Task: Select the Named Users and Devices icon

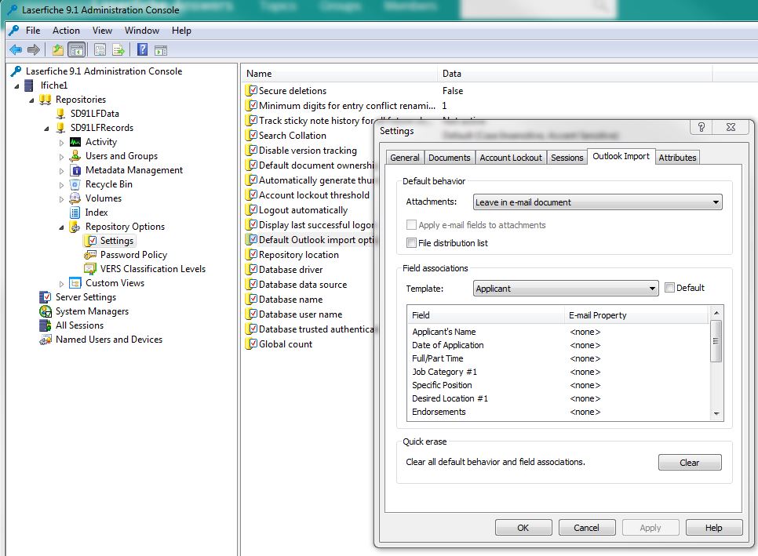Action: (x=45, y=340)
